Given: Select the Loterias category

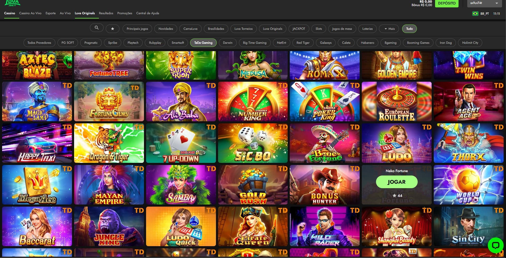Looking at the screenshot, I should [368, 29].
